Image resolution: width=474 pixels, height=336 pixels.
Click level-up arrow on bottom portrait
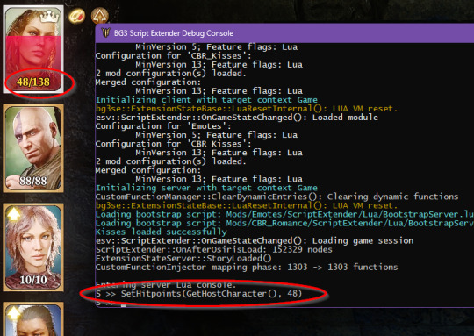(13, 312)
